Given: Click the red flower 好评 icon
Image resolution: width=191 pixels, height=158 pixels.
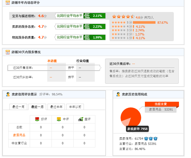Looking at the screenshot, I should pos(37,119).
